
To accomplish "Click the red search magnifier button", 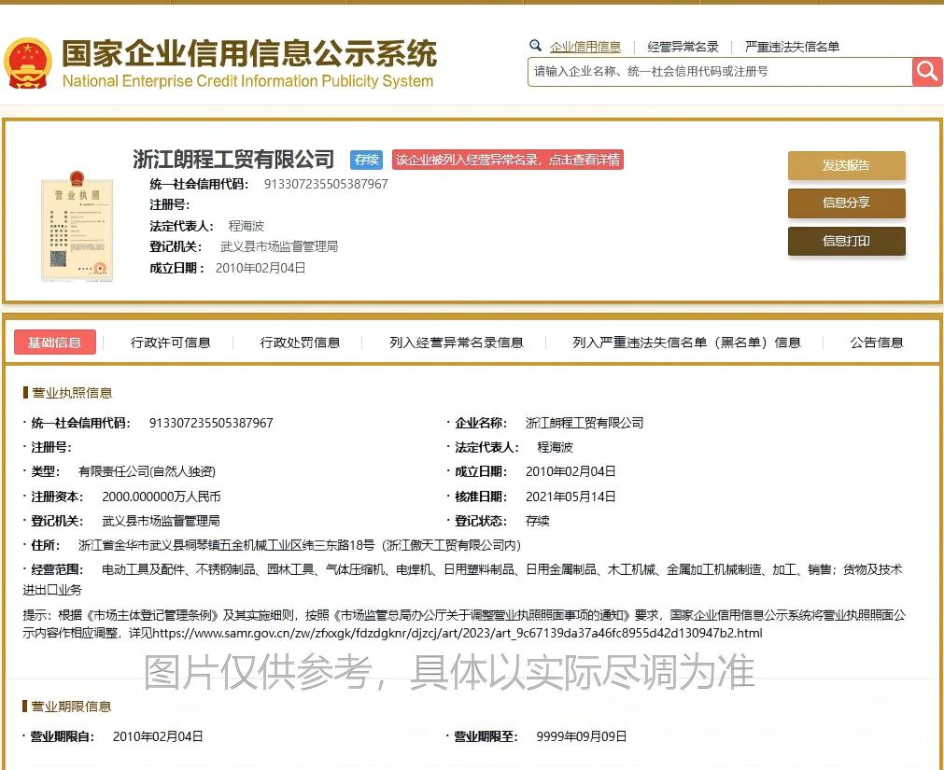I will pyautogui.click(x=927, y=72).
